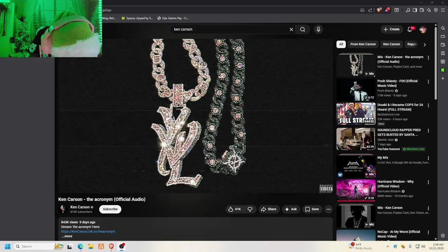This screenshot has height=252, width=448.
Task: Open Epic Games Pay bookmark
Action: coord(173,18)
